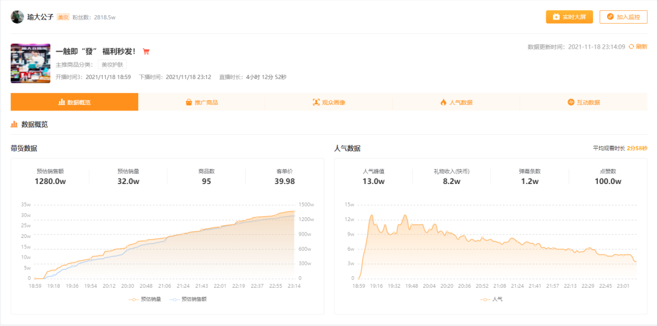Click the refresh icon beside 刷新
This screenshot has height=326, width=657.
[x=631, y=47]
